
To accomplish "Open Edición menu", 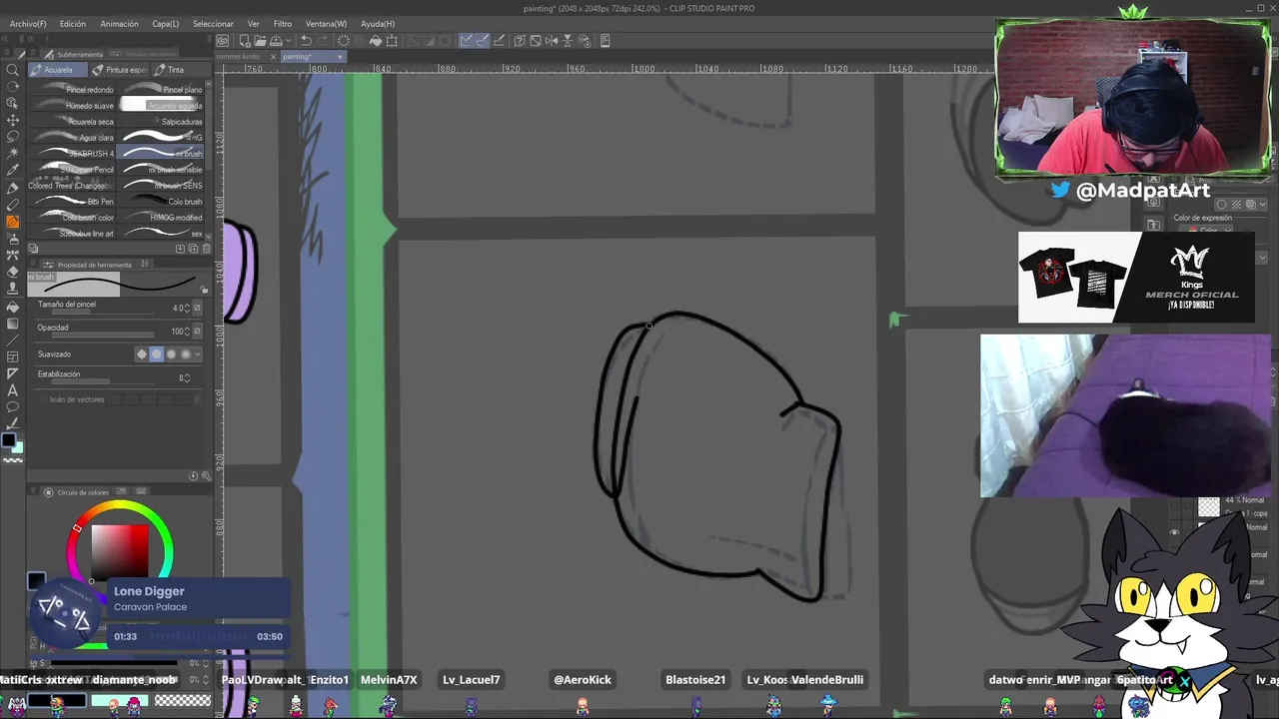I will tap(72, 23).
